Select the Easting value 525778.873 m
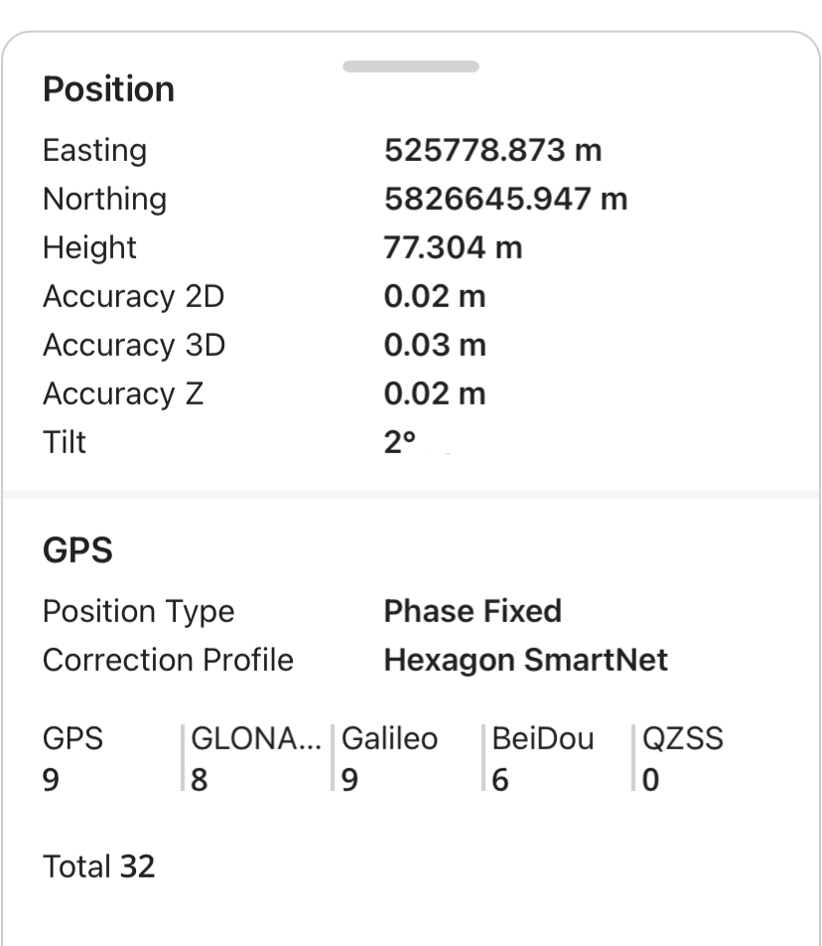The image size is (822, 946). [493, 150]
